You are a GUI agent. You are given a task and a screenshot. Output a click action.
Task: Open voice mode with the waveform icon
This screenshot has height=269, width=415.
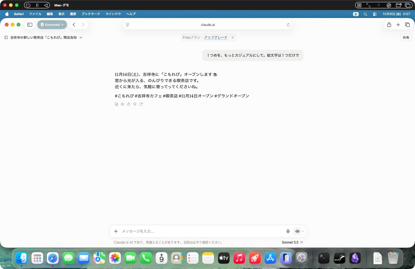pyautogui.click(x=297, y=231)
